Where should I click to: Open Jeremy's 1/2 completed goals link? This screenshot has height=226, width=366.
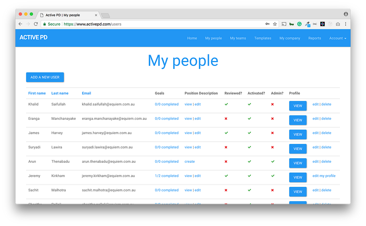point(167,176)
